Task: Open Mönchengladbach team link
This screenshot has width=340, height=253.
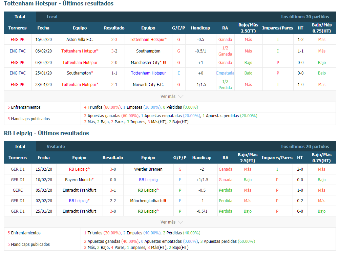Action: click(x=146, y=201)
